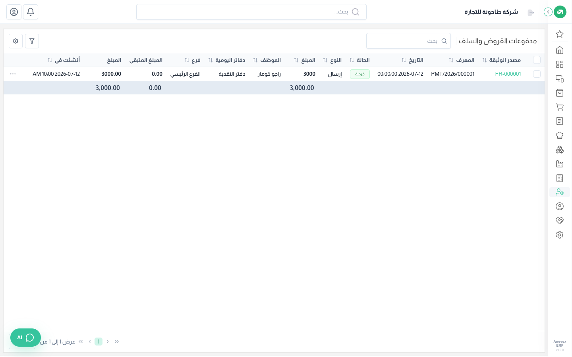Open the receipt document icon in the sidebar
Image resolution: width=572 pixels, height=357 pixels.
point(560,121)
